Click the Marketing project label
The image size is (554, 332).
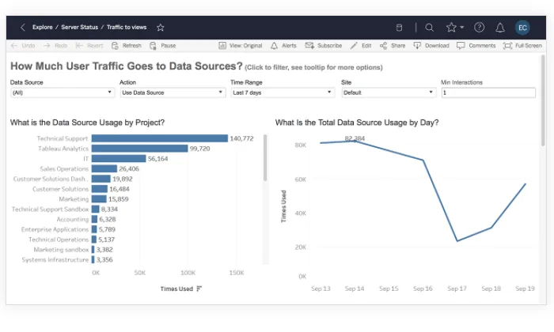click(74, 199)
